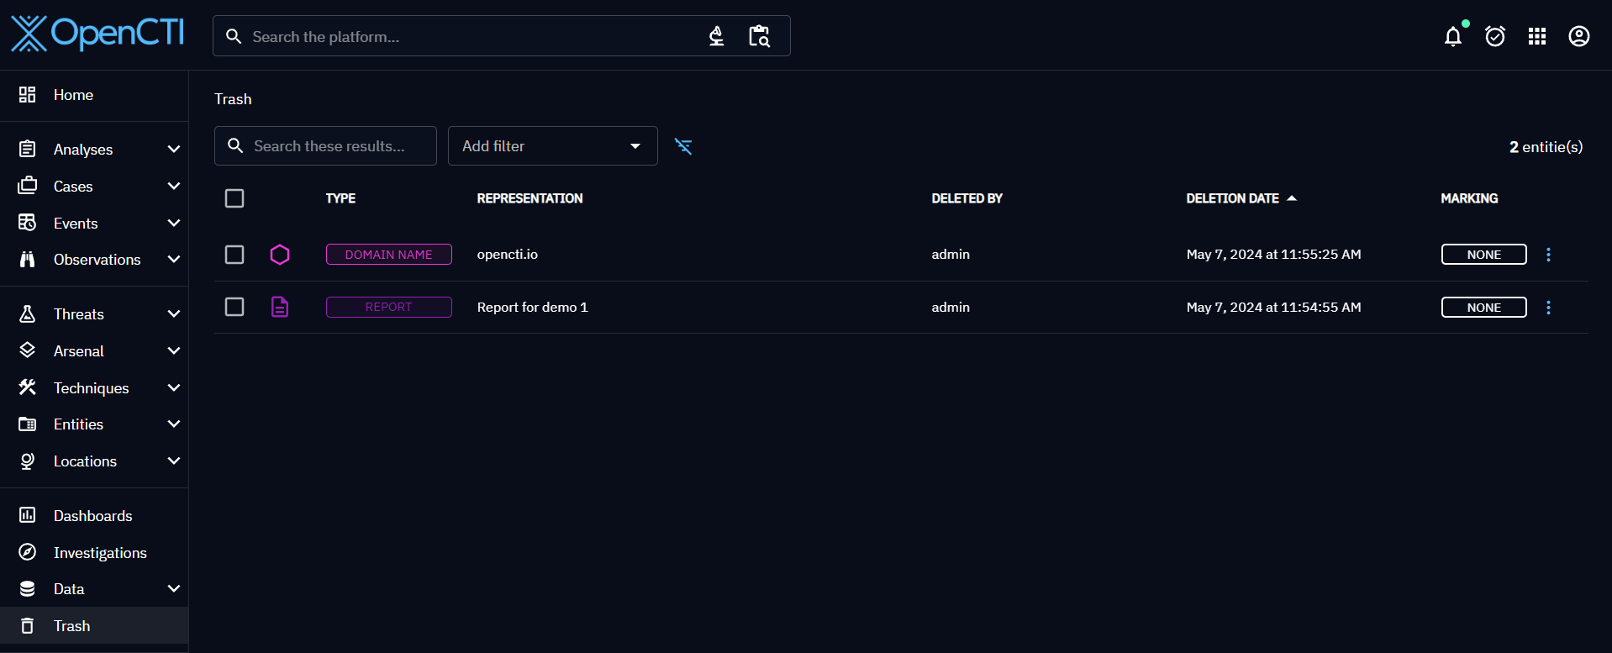Expand the Observations menu chevron
This screenshot has height=653, width=1612.
click(x=174, y=260)
